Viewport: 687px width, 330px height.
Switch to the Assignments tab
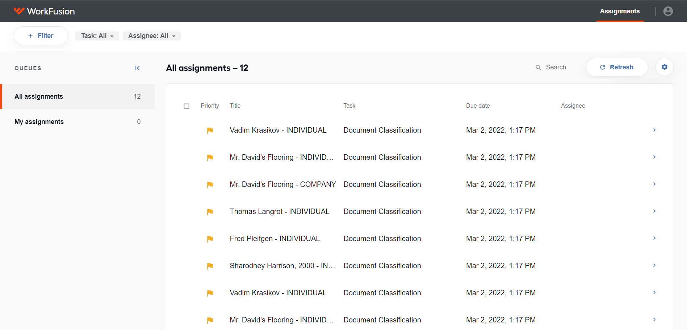pos(620,11)
